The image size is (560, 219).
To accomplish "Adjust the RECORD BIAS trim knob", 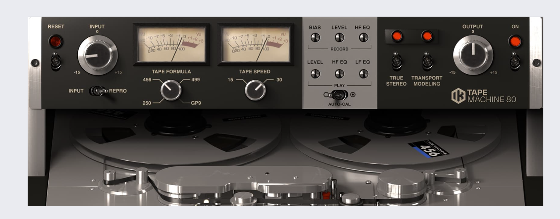I will pos(315,37).
